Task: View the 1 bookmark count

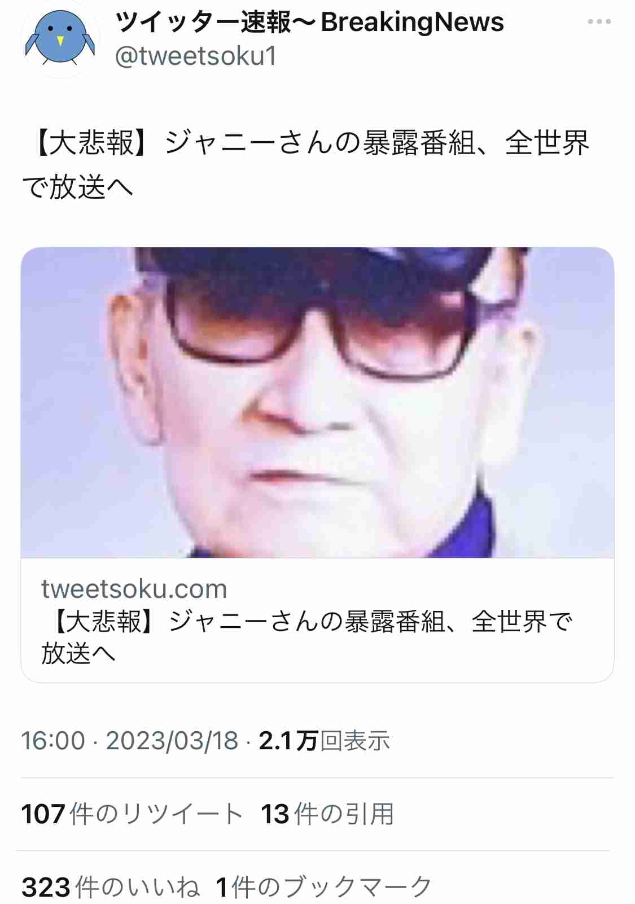Action: (x=222, y=888)
